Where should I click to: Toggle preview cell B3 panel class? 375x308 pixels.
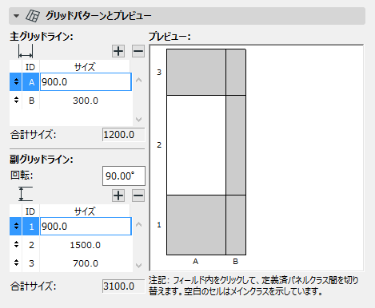coord(236,72)
